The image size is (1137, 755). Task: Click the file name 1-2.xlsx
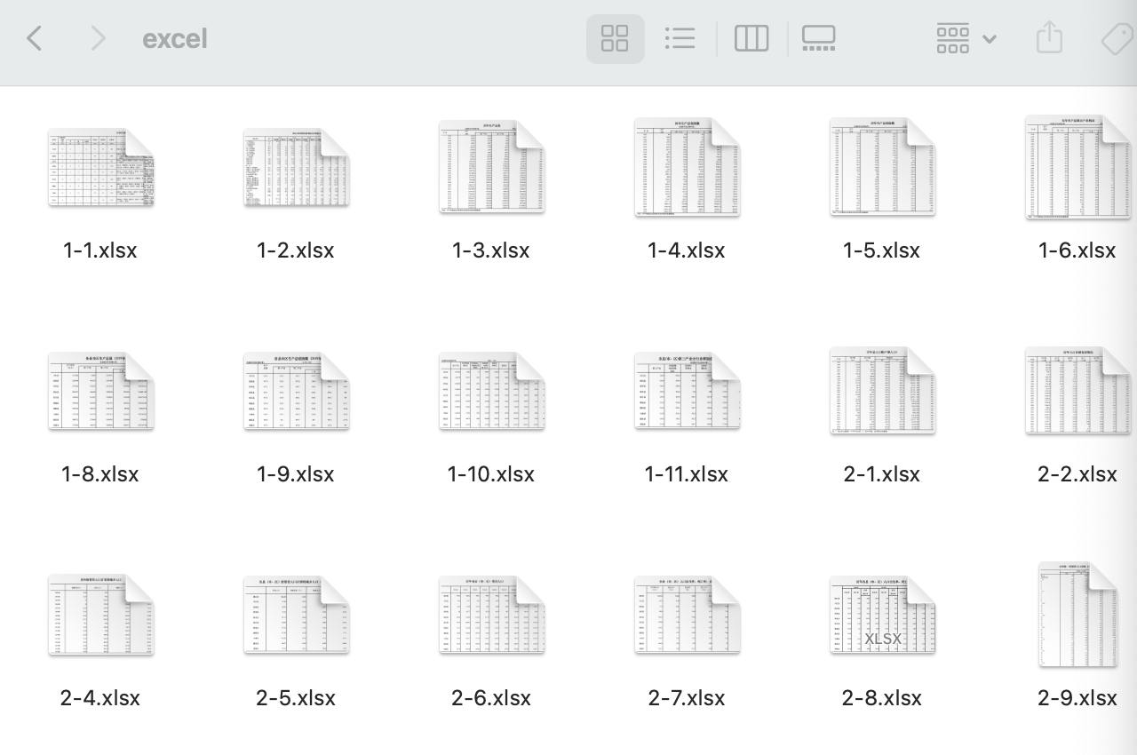296,250
